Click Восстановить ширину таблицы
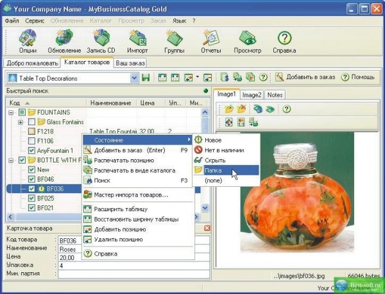The image size is (385, 294). pos(137,220)
